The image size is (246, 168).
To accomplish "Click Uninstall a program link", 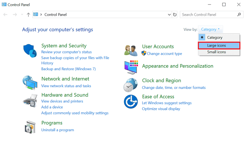I will coord(58,130).
